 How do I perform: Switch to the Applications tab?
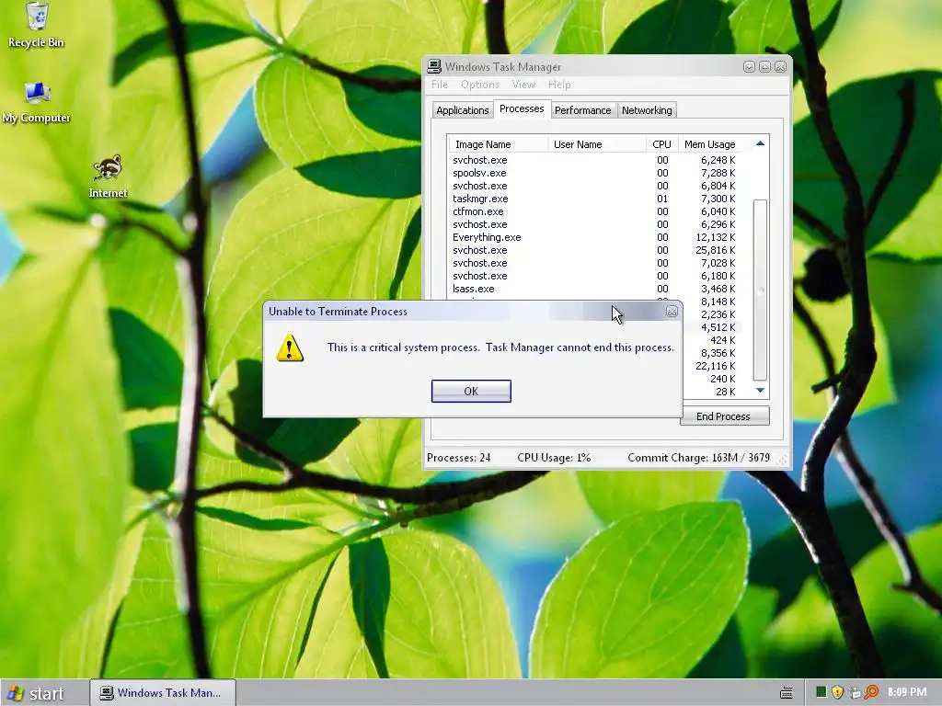[x=463, y=110]
